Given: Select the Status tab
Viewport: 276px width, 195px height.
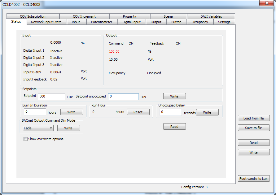Looking at the screenshot, I should (16, 21).
